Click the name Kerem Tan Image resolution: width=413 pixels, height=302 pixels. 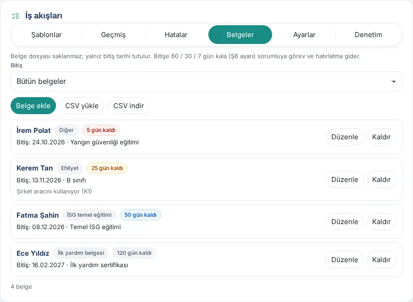point(34,168)
